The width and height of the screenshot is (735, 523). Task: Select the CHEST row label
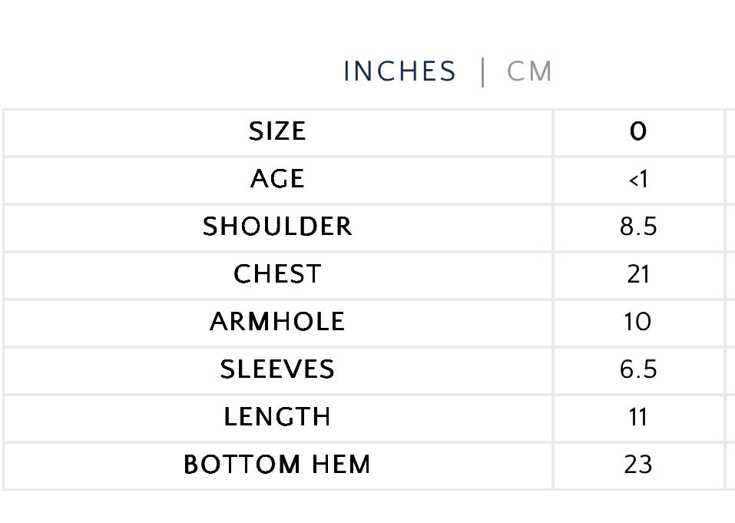point(277,274)
